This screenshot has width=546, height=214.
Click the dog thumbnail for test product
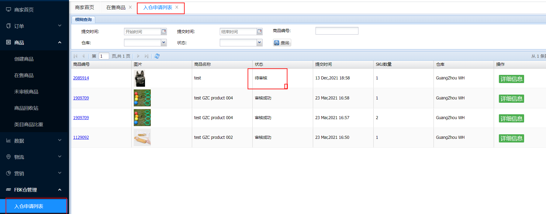[x=140, y=78]
